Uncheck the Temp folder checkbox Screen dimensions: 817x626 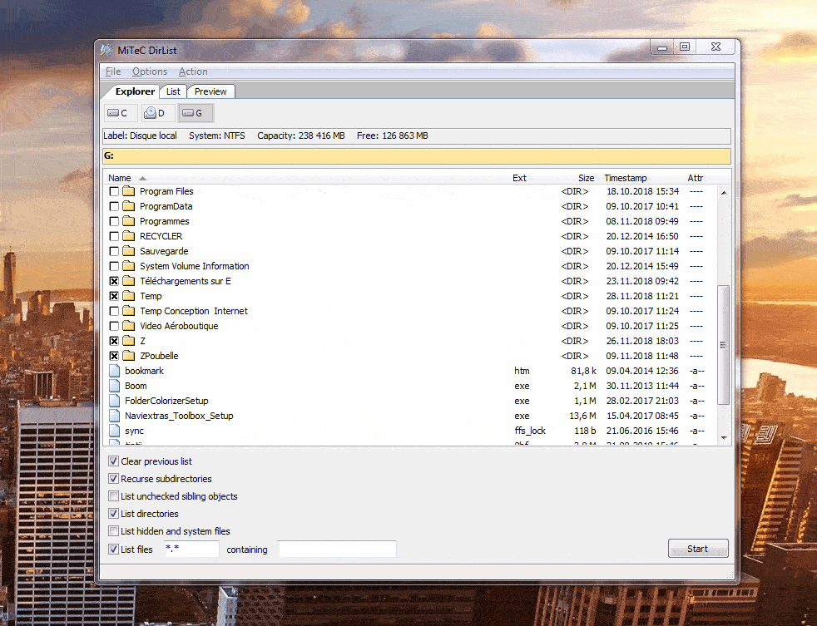pyautogui.click(x=114, y=296)
